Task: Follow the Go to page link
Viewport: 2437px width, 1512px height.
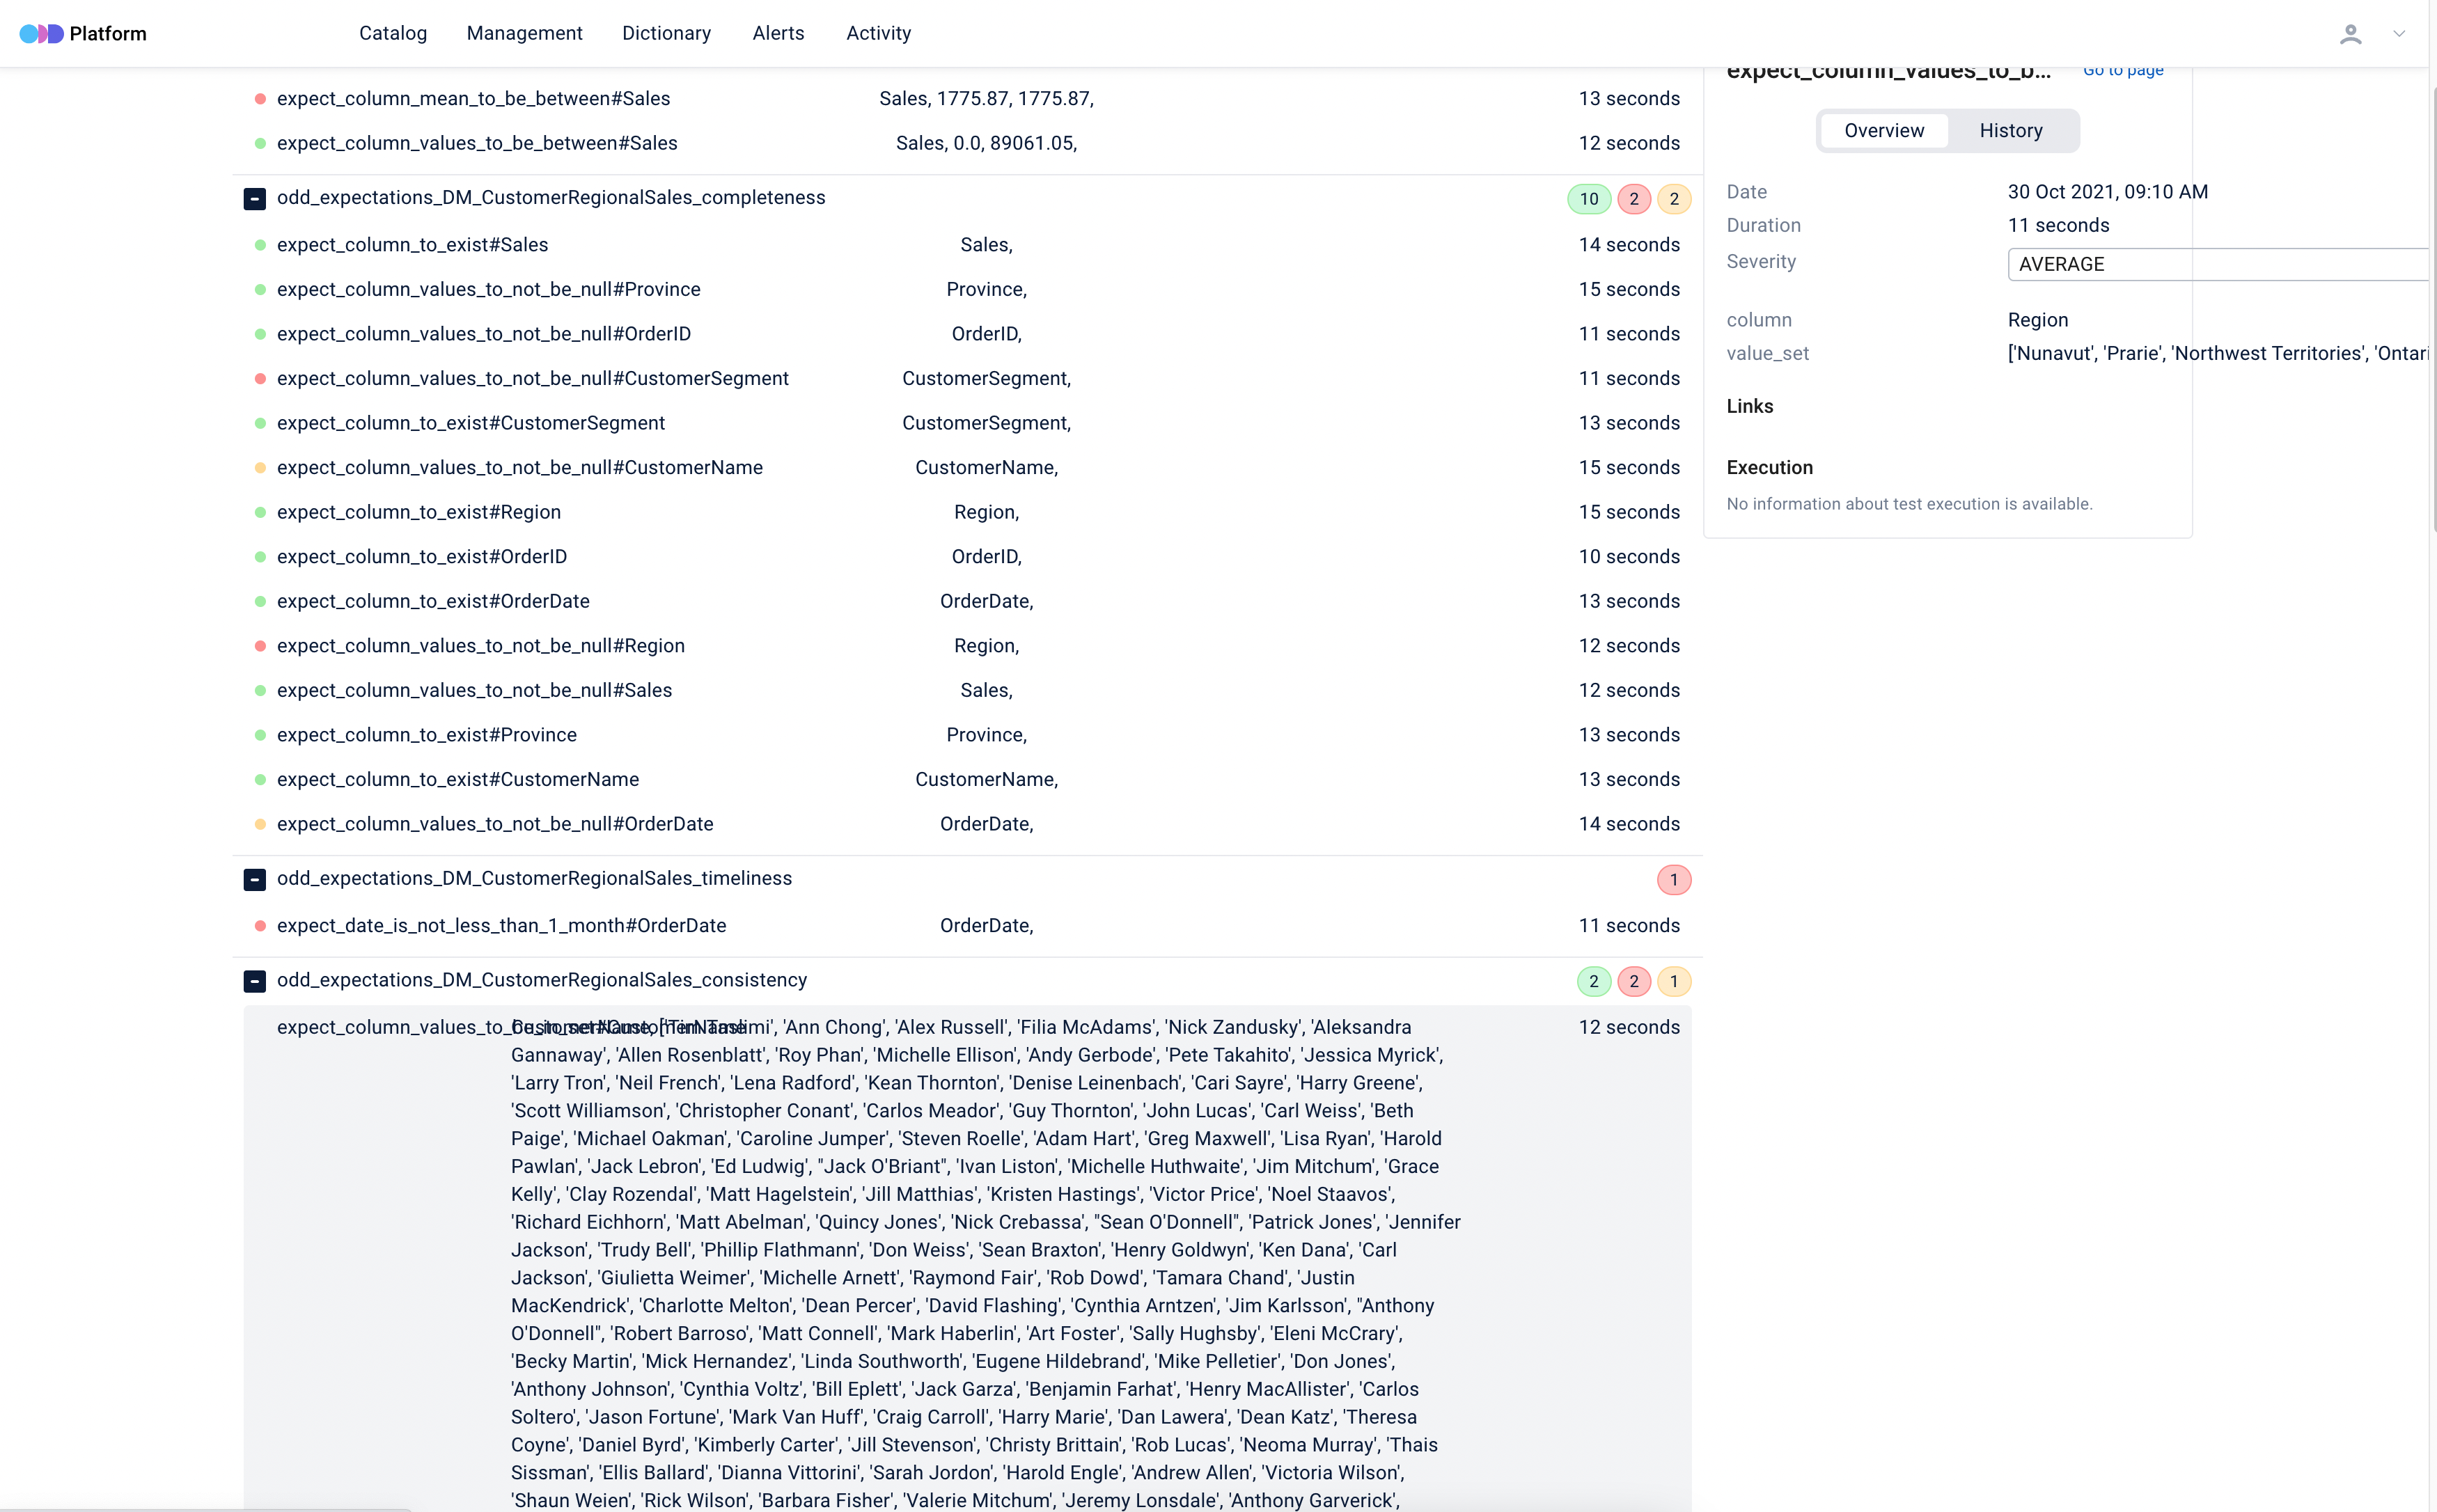Action: (x=2122, y=70)
